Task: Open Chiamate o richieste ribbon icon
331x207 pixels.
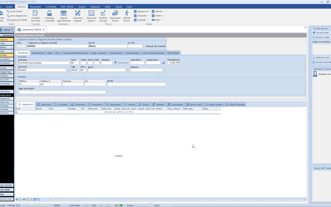Action: (x=49, y=16)
